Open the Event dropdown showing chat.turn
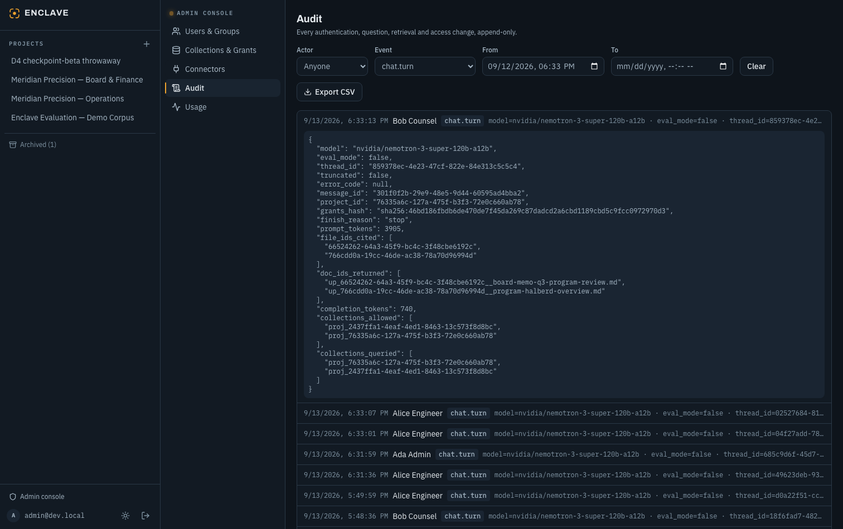 425,66
